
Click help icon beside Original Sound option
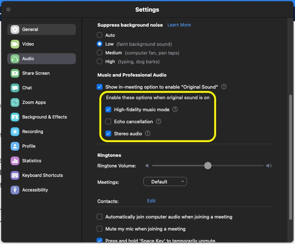click(x=224, y=87)
